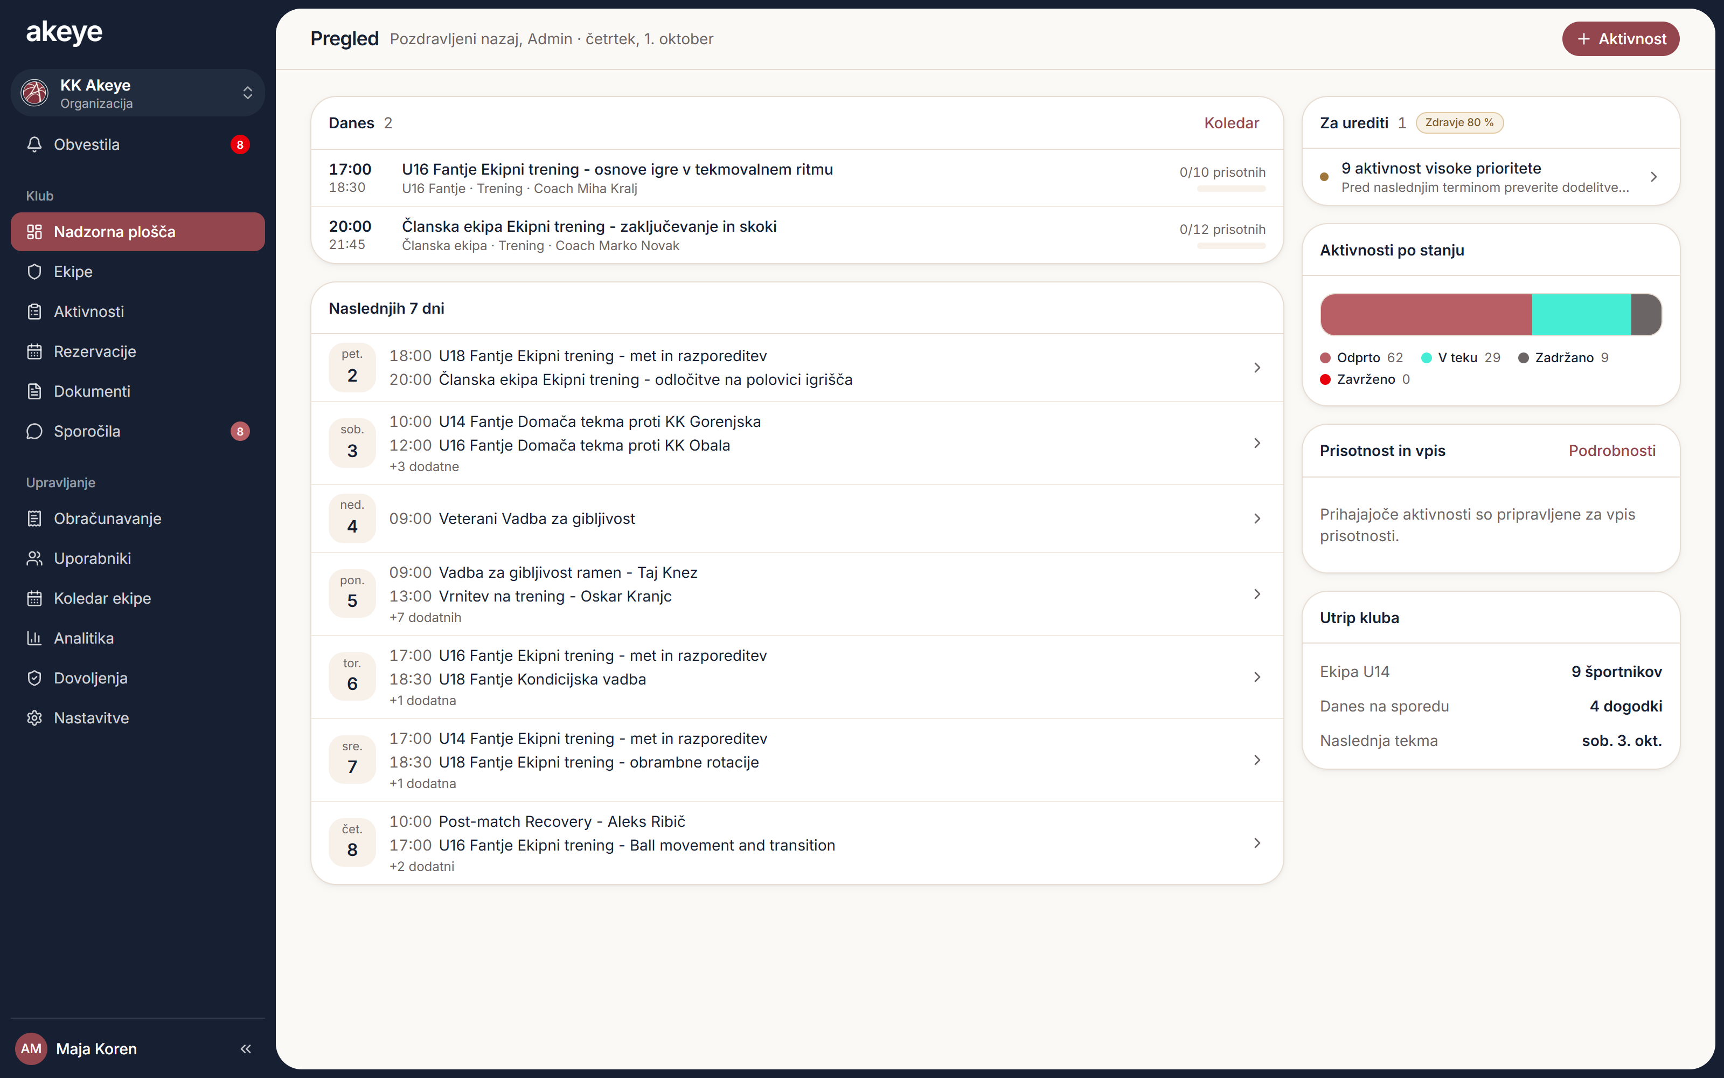Expand Friday 2 schedule row chevron
The height and width of the screenshot is (1078, 1724).
click(x=1257, y=367)
